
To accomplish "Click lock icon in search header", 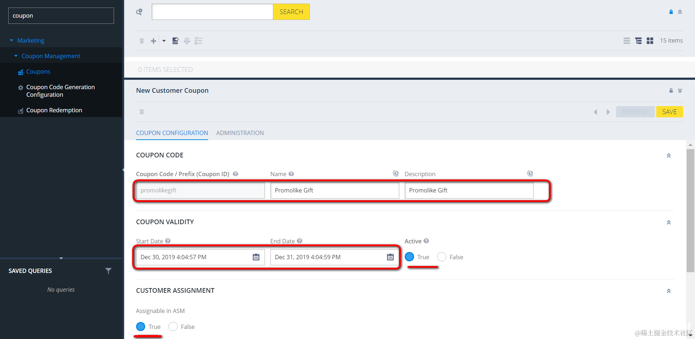I will [671, 12].
